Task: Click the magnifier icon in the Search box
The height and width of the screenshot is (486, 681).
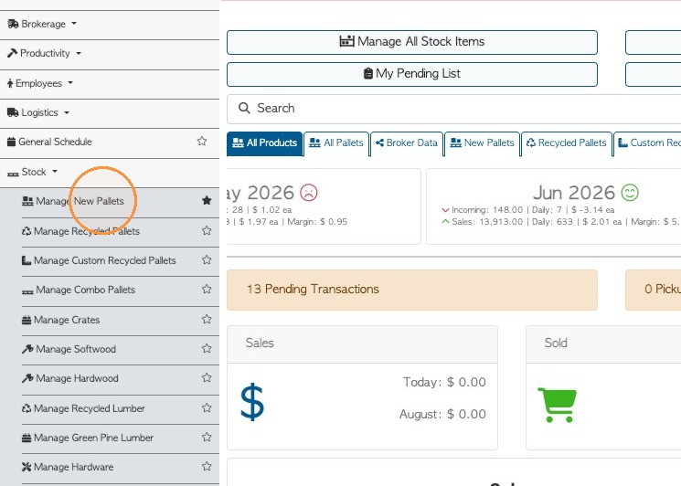Action: coord(244,108)
